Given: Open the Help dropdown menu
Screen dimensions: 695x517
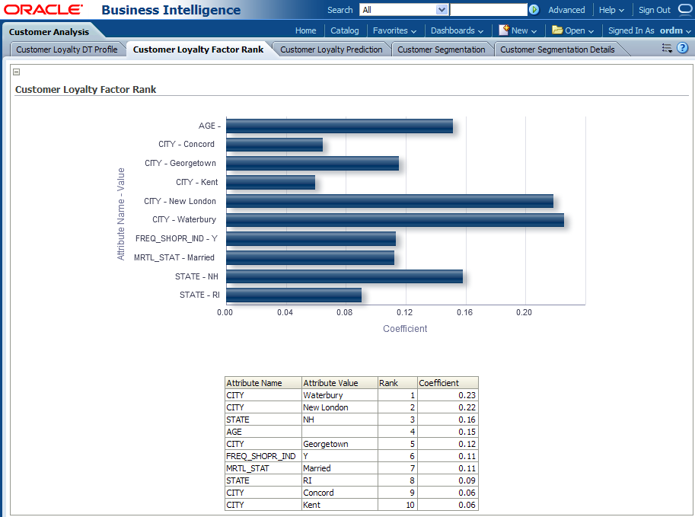Looking at the screenshot, I should [x=611, y=10].
